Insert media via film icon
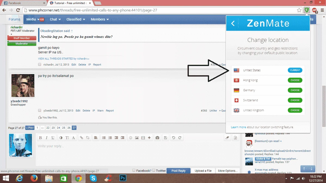Image resolution: width=326 pixels, height=183 pixels. (143, 138)
